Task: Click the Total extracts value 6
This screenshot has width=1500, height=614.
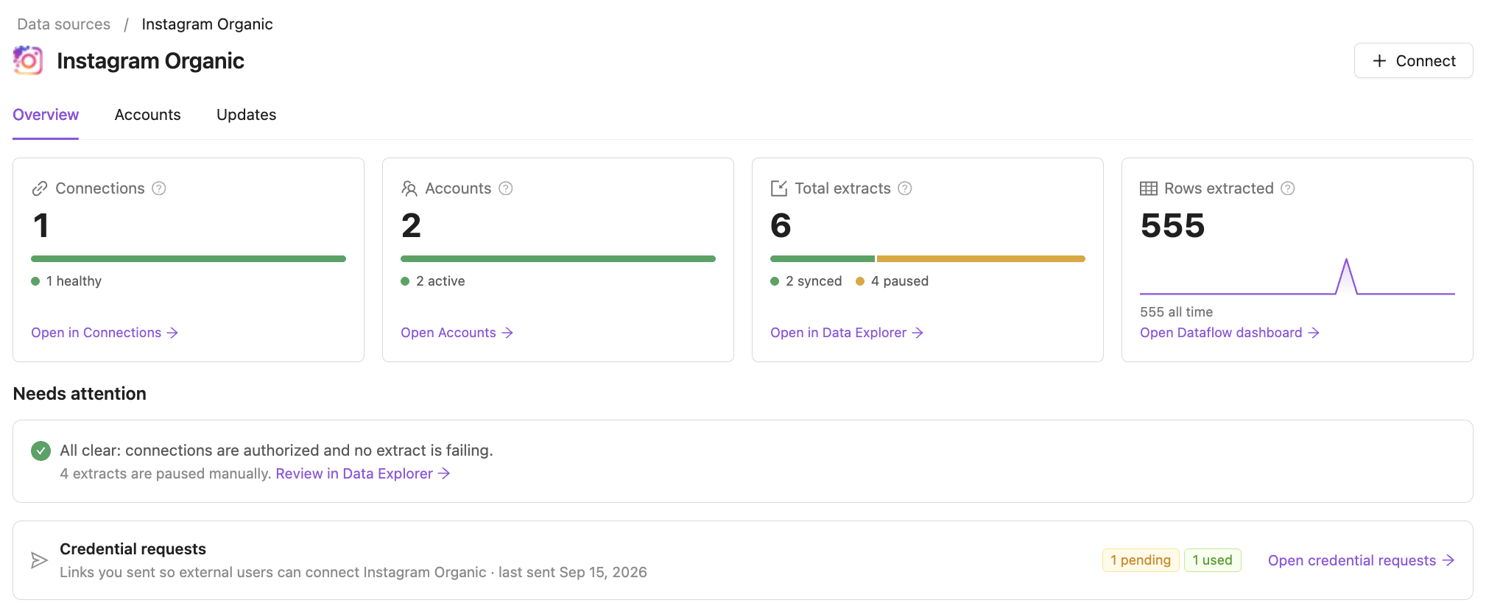Action: (781, 225)
